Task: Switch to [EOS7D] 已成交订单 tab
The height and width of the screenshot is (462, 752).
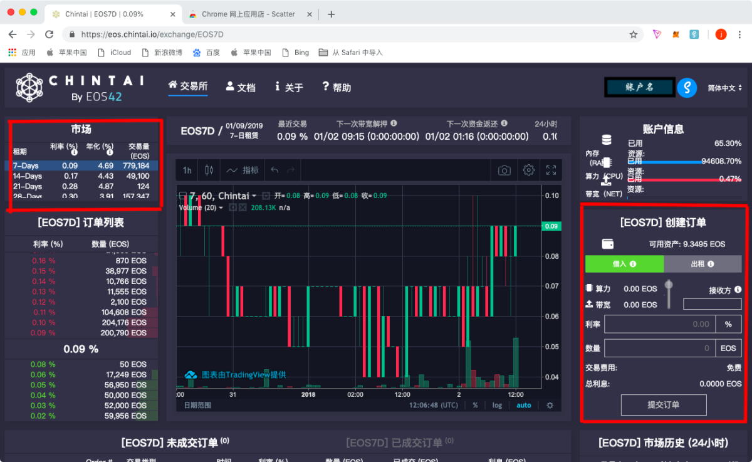Action: pyautogui.click(x=399, y=443)
